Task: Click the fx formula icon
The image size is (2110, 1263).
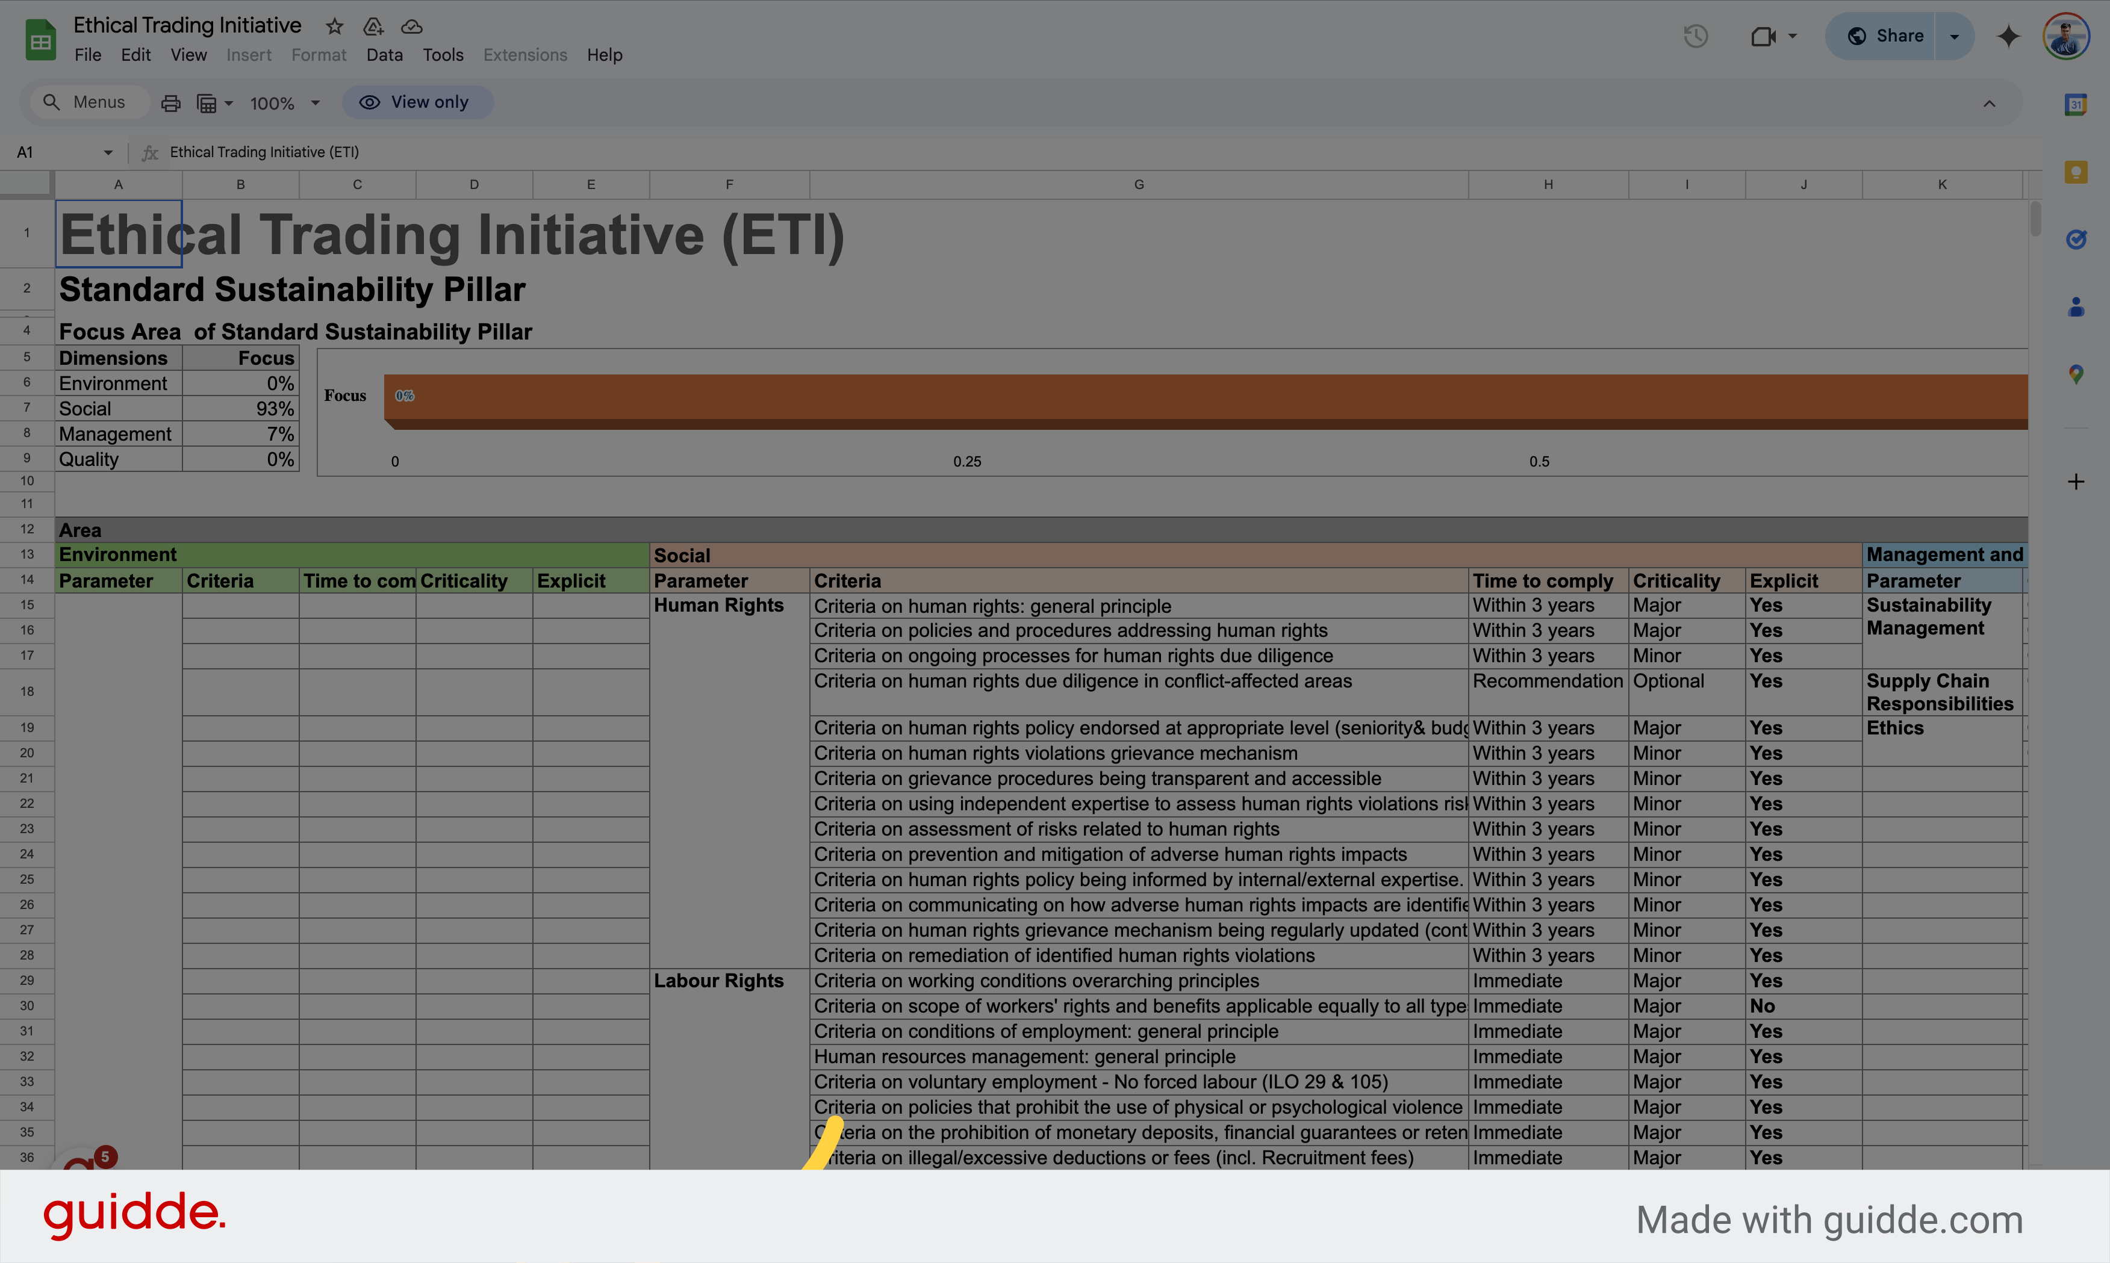Action: click(x=150, y=152)
